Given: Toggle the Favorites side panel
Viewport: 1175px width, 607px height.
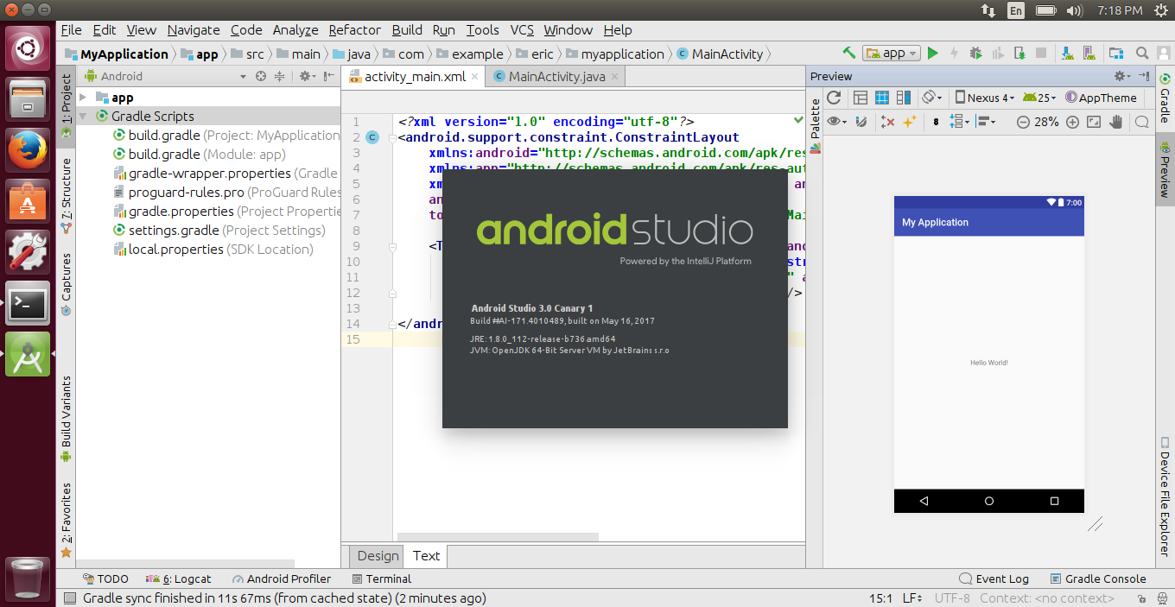Looking at the screenshot, I should point(67,521).
